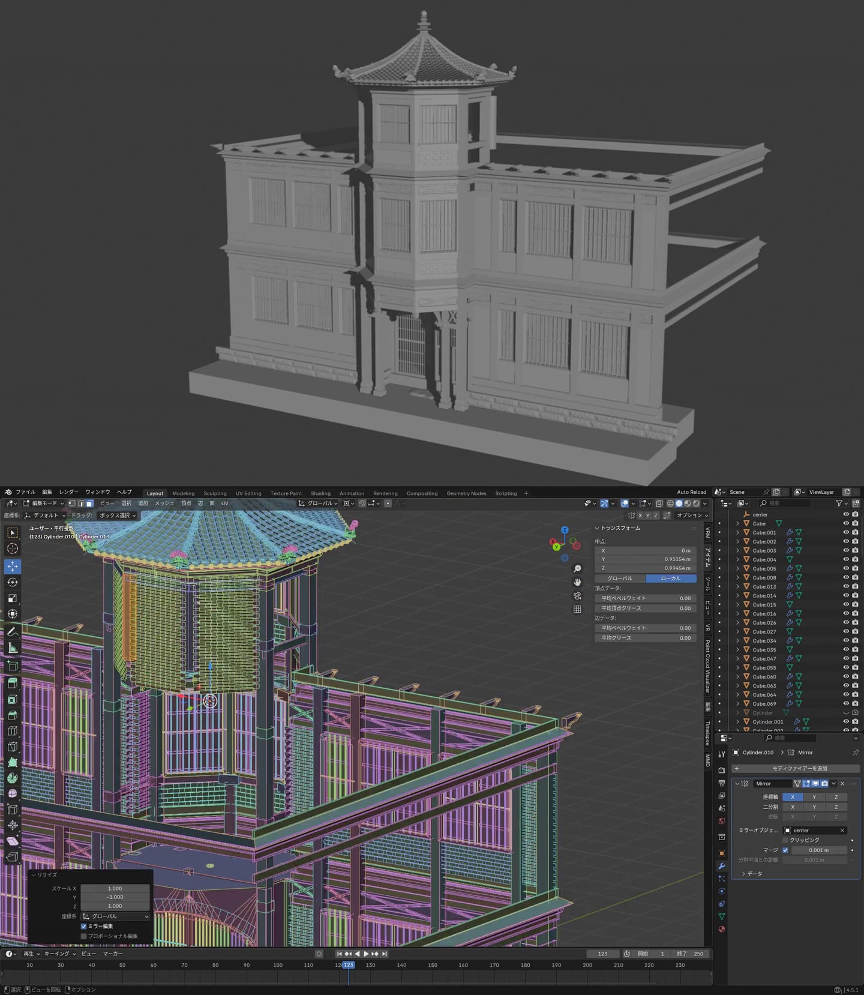Screen dimensions: 864x995
Task: Toggle X-ray display icon
Action: tap(659, 504)
